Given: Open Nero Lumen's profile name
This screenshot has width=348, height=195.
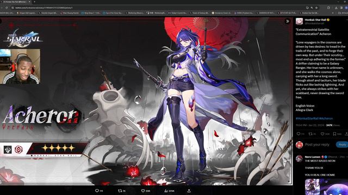Looking at the screenshot, I should (x=313, y=157).
